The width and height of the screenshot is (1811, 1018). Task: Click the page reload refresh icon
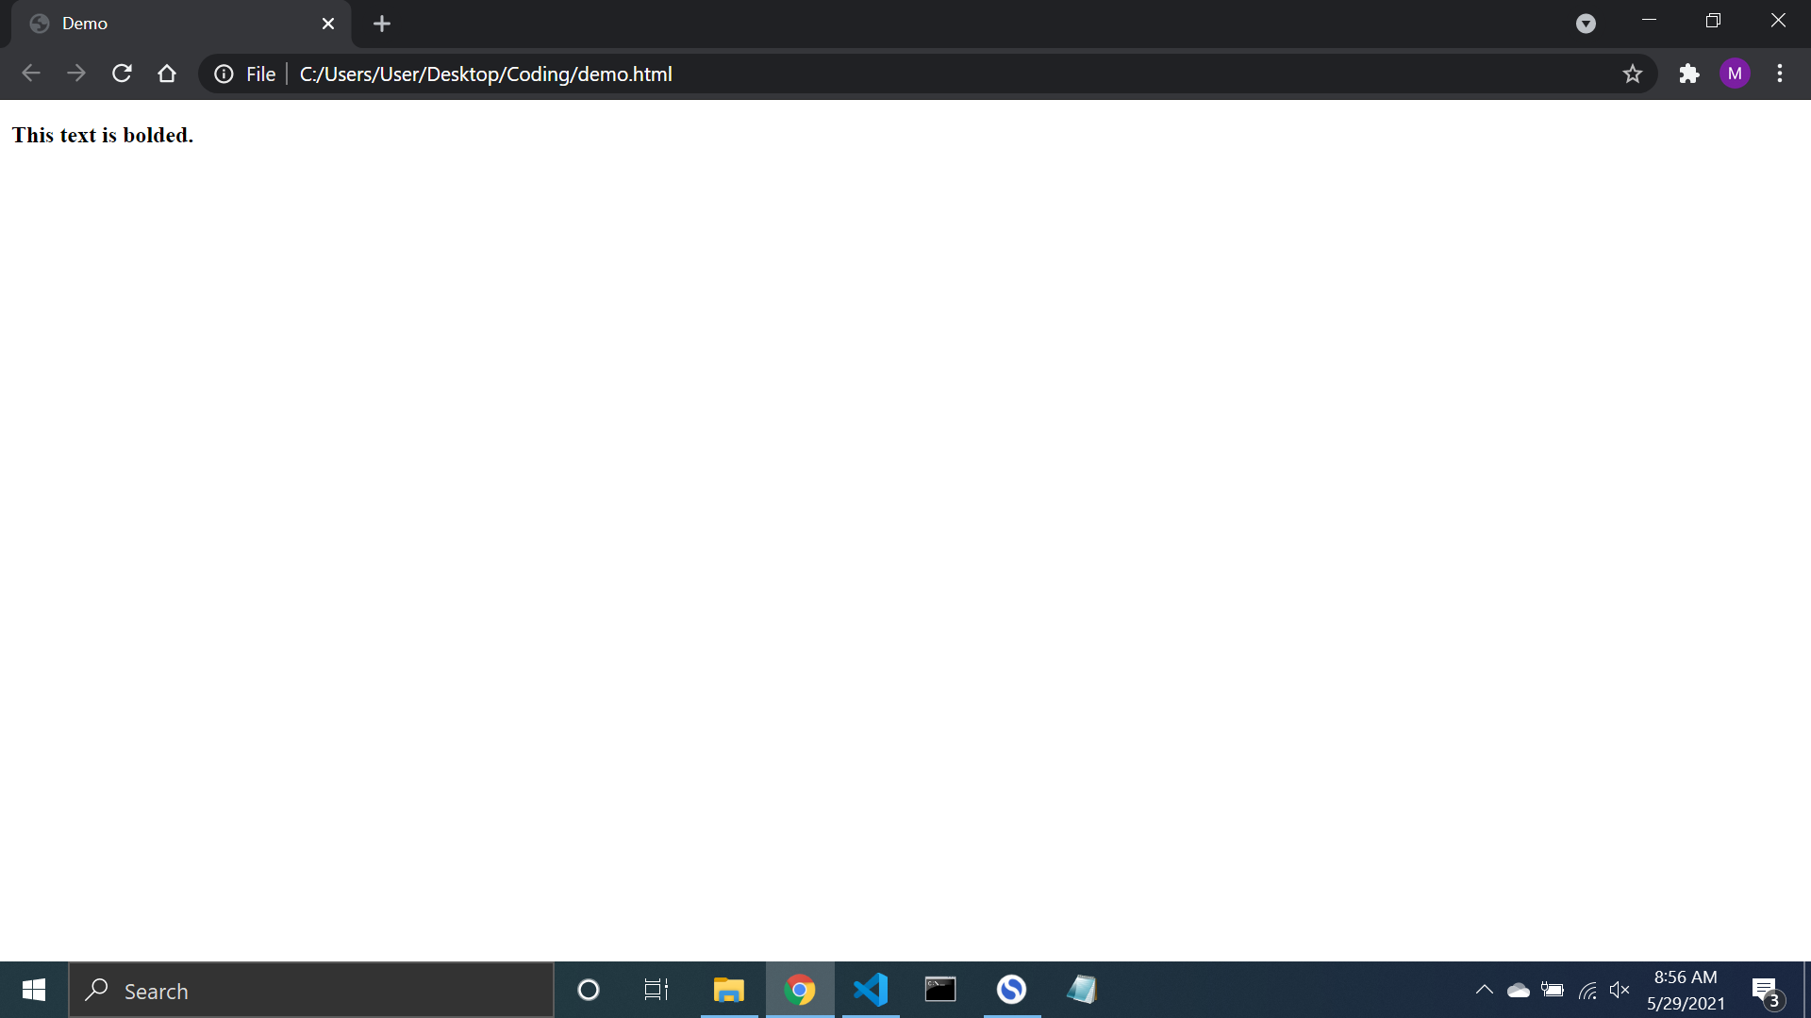coord(121,74)
